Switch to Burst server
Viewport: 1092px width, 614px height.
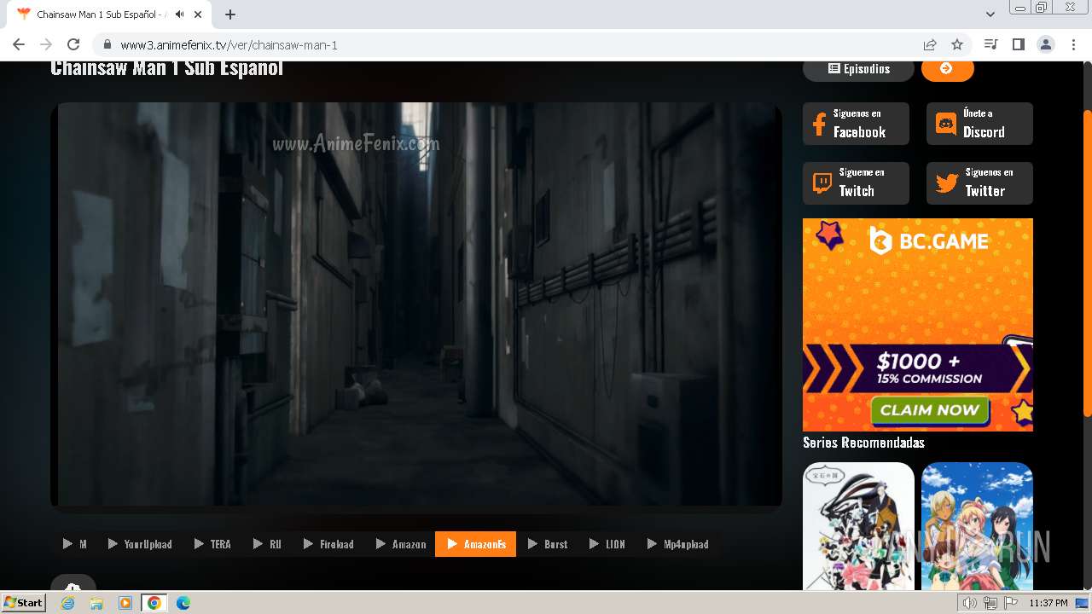[547, 544]
